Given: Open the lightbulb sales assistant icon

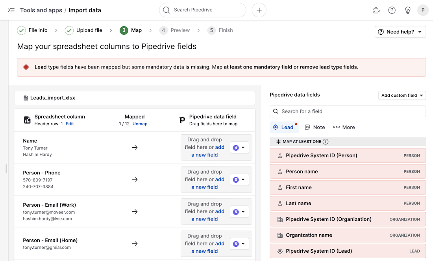Looking at the screenshot, I should tap(407, 10).
